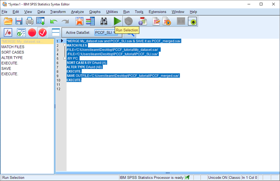Image resolution: width=280 pixels, height=181 pixels.
Task: Click the In 1 Col 0 position indicator
Action: (x=249, y=177)
